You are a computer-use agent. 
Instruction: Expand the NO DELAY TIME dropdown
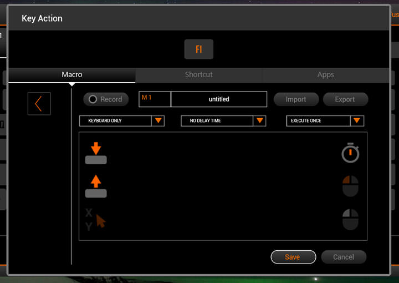(x=223, y=120)
